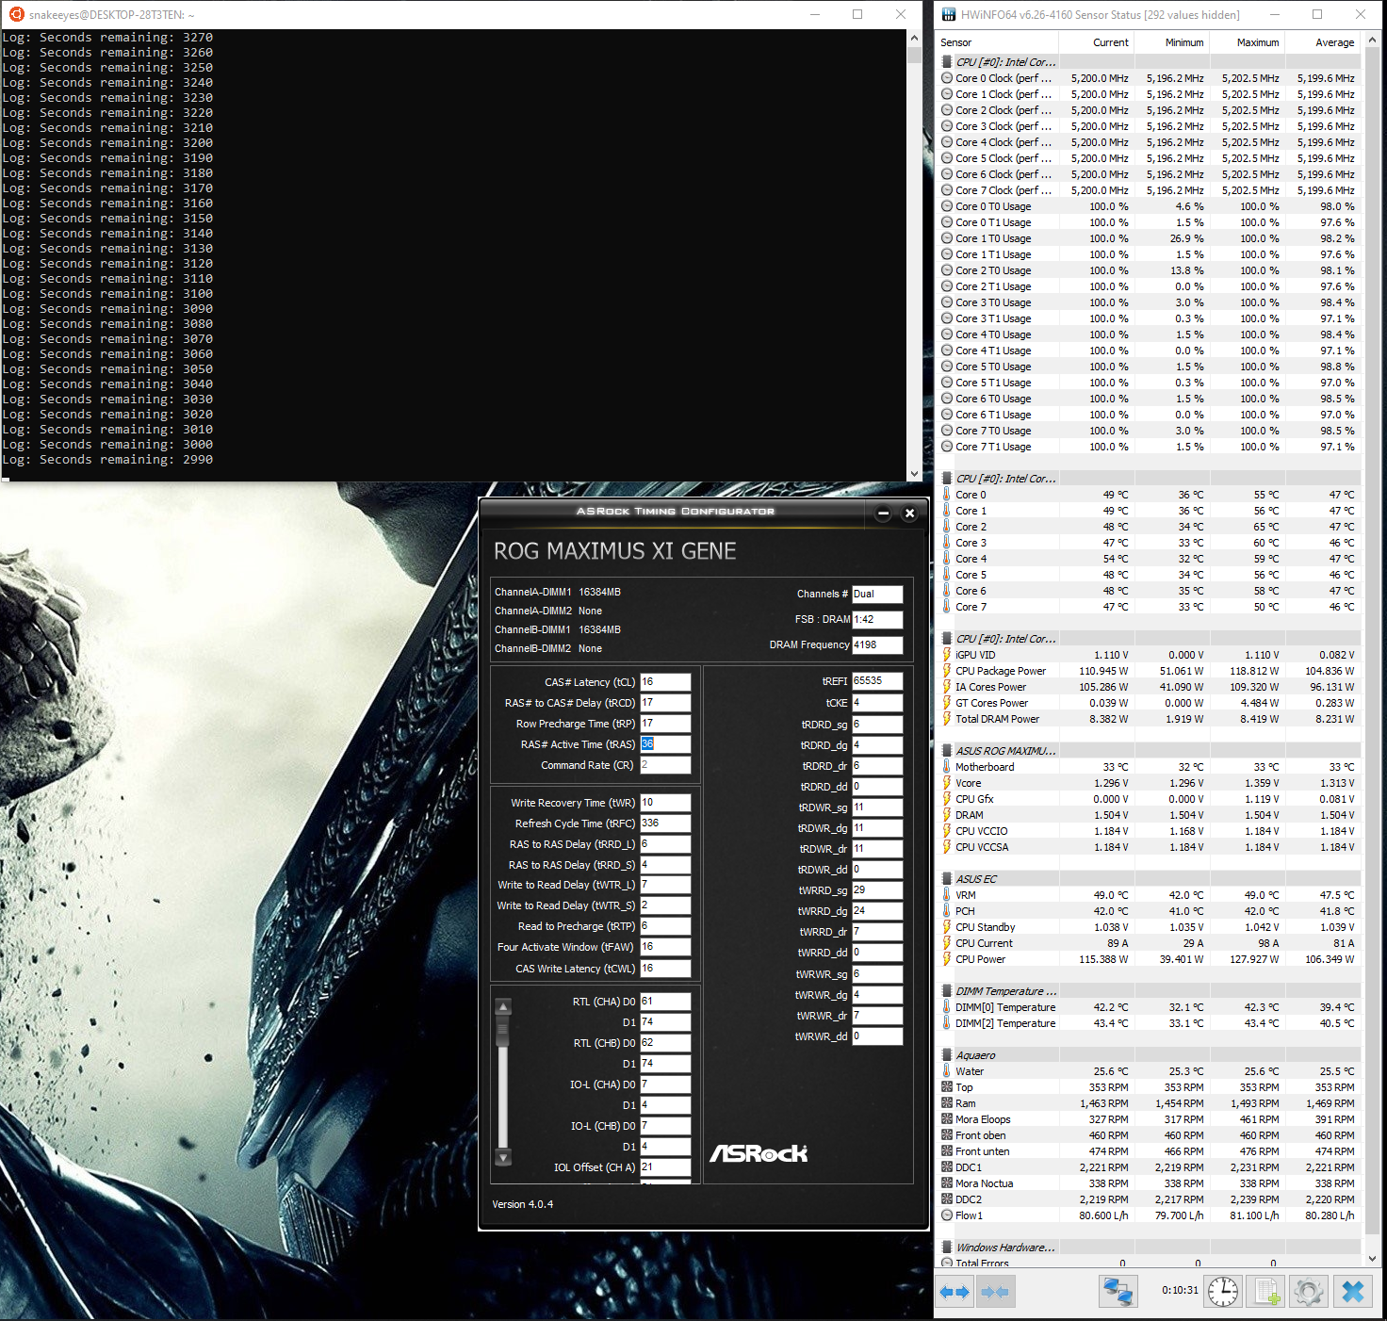
Task: Click the clock icon beside Core 0 Clock
Action: click(947, 78)
